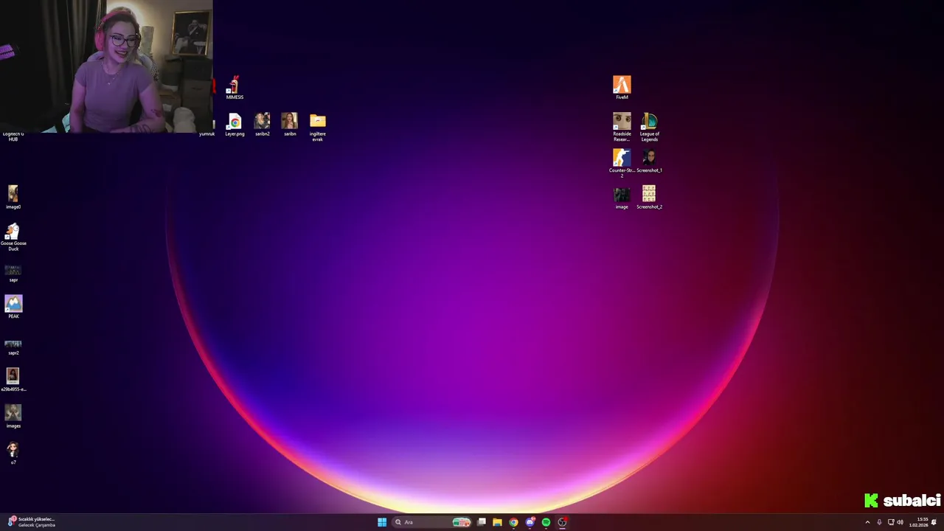Viewport: 944px width, 531px height.
Task: Select the Counter-Strike 2 shortcut
Action: click(x=622, y=163)
